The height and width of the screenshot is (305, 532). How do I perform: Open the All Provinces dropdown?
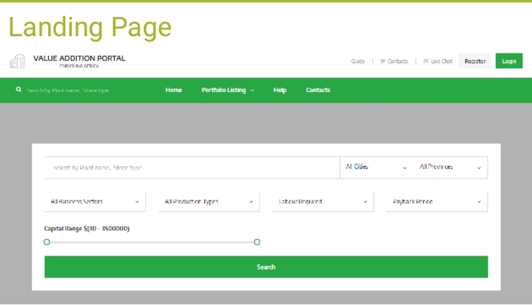tap(450, 167)
